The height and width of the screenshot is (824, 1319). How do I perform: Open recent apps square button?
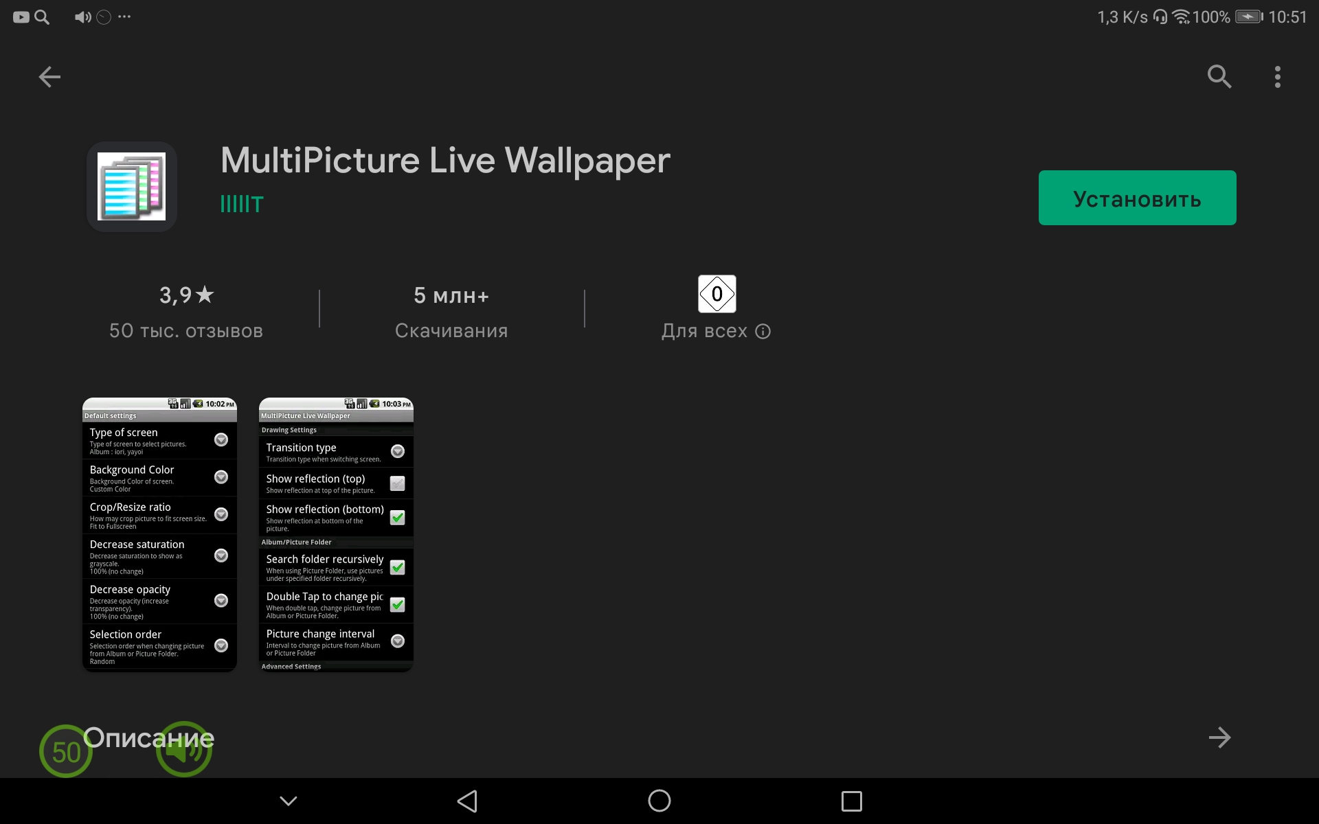tap(851, 801)
